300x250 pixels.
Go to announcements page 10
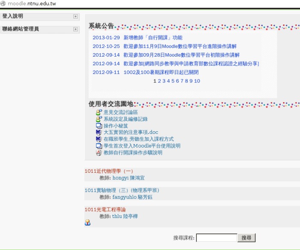(197, 81)
